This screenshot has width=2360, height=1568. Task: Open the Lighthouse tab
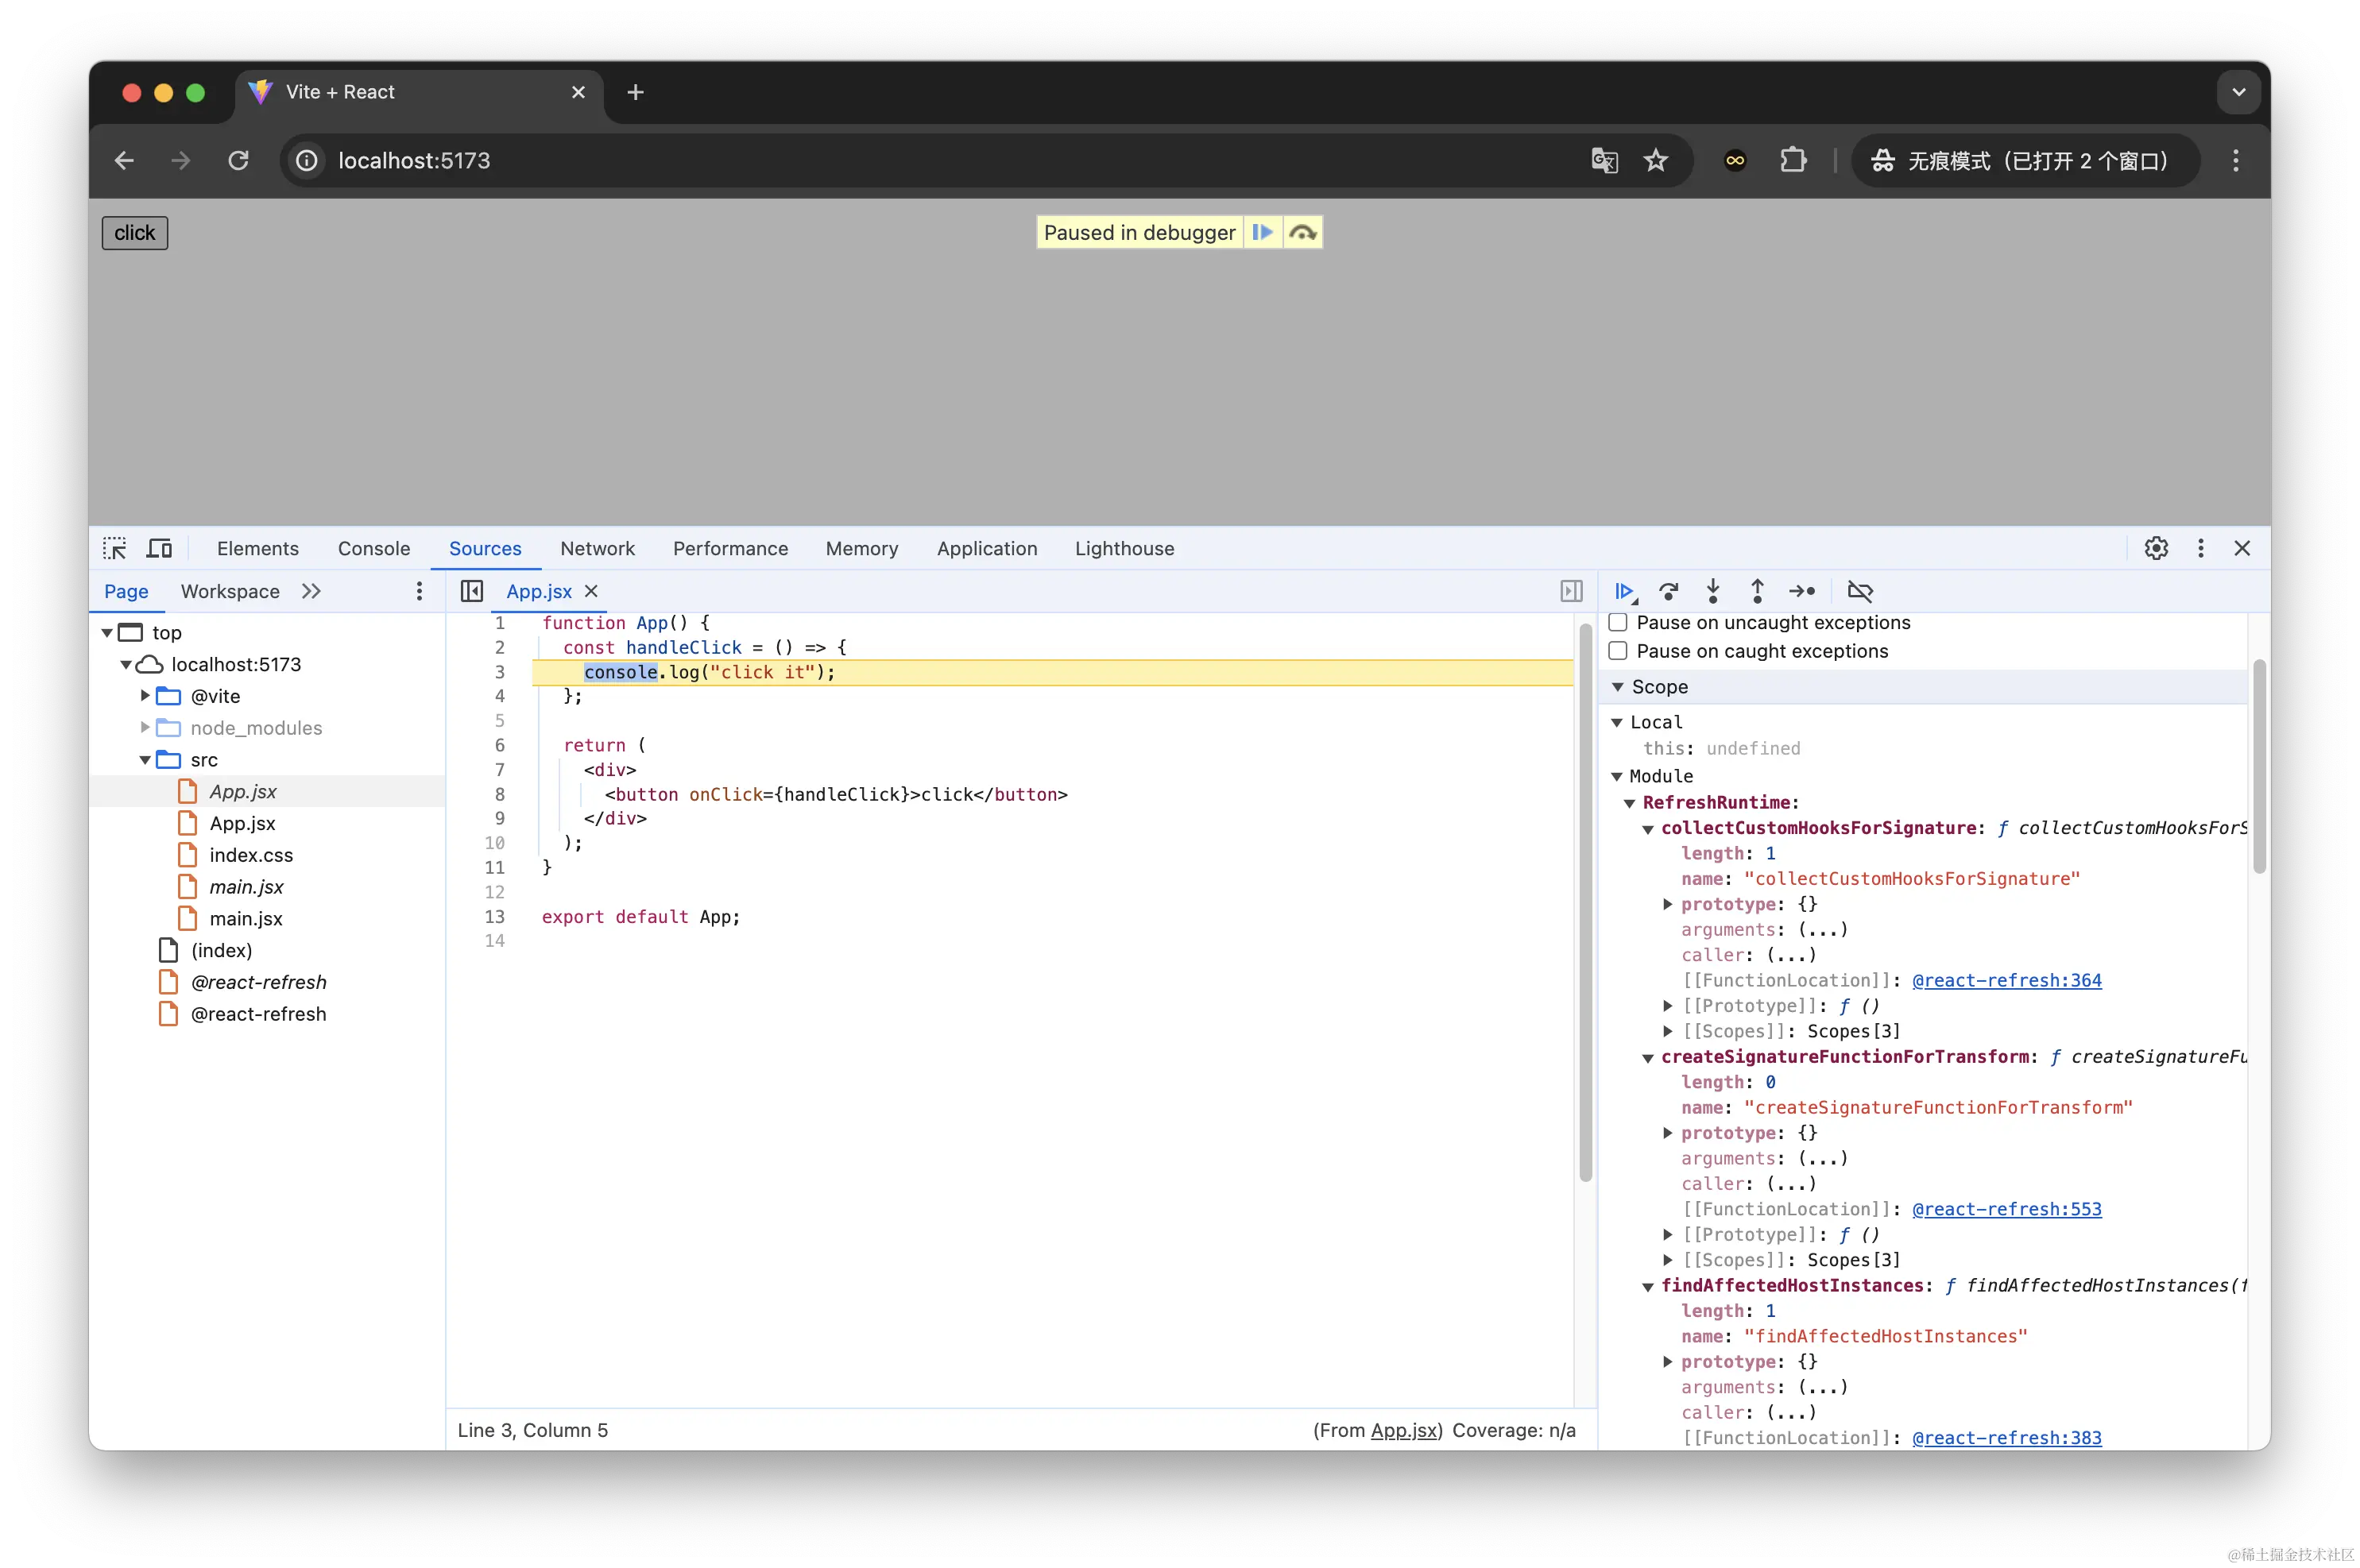pyautogui.click(x=1124, y=548)
